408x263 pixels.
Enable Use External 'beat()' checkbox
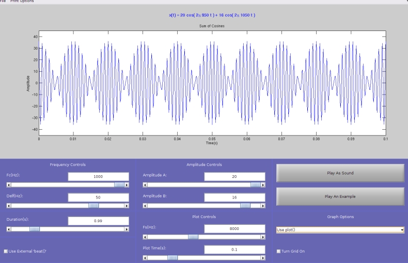click(6, 251)
